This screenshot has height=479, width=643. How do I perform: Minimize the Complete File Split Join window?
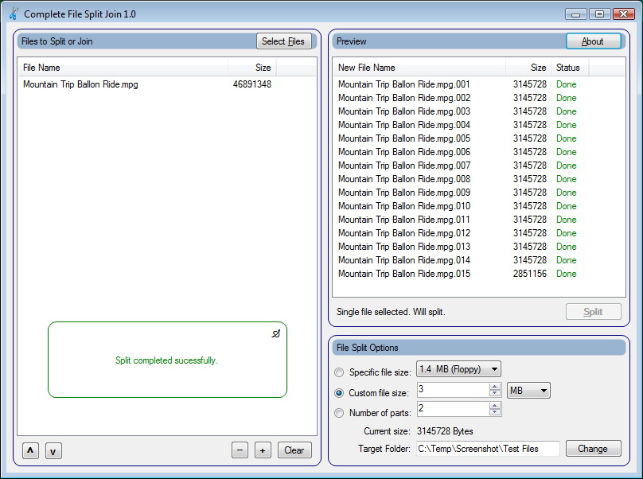click(575, 14)
